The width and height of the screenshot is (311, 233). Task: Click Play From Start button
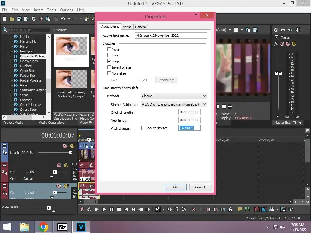[x=97, y=209]
